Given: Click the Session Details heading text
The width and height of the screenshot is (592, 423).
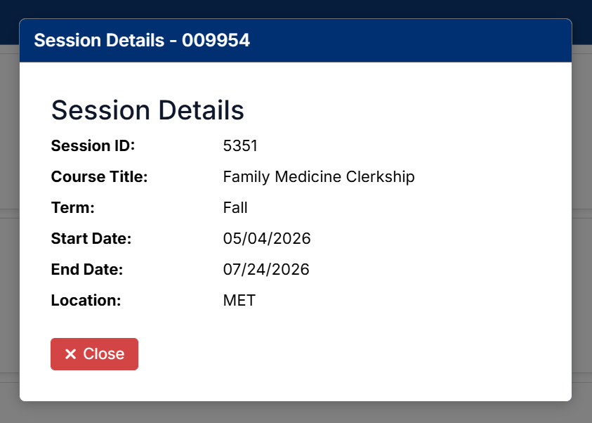Looking at the screenshot, I should click(x=147, y=110).
